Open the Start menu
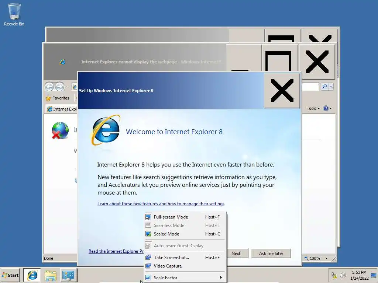This screenshot has height=283, width=378. pyautogui.click(x=10, y=275)
